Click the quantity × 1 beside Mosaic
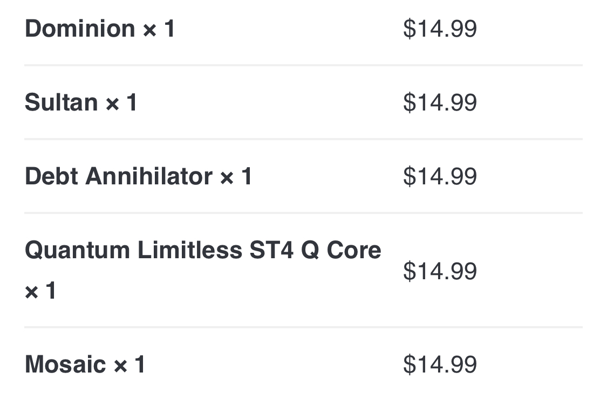607x400 pixels. tap(129, 365)
